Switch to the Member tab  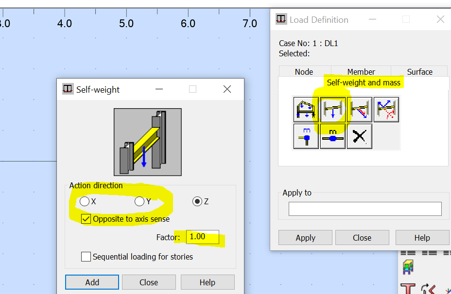361,71
